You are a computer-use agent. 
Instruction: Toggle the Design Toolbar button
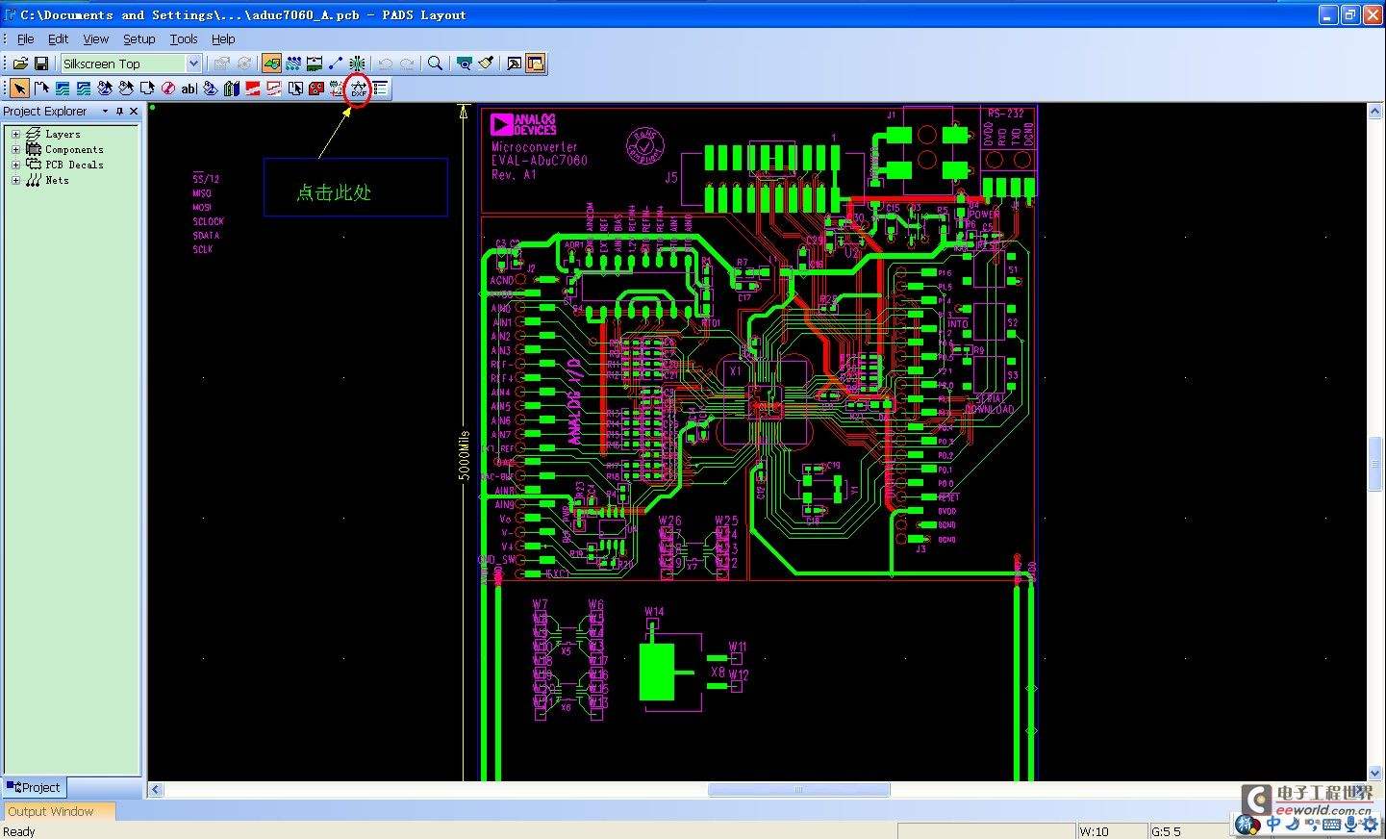293,64
